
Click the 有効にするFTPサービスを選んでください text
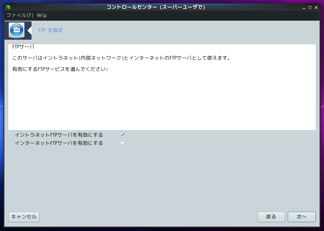pyautogui.click(x=60, y=69)
